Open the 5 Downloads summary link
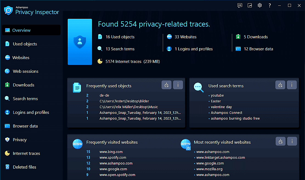This screenshot has width=305, height=180. coord(256,37)
